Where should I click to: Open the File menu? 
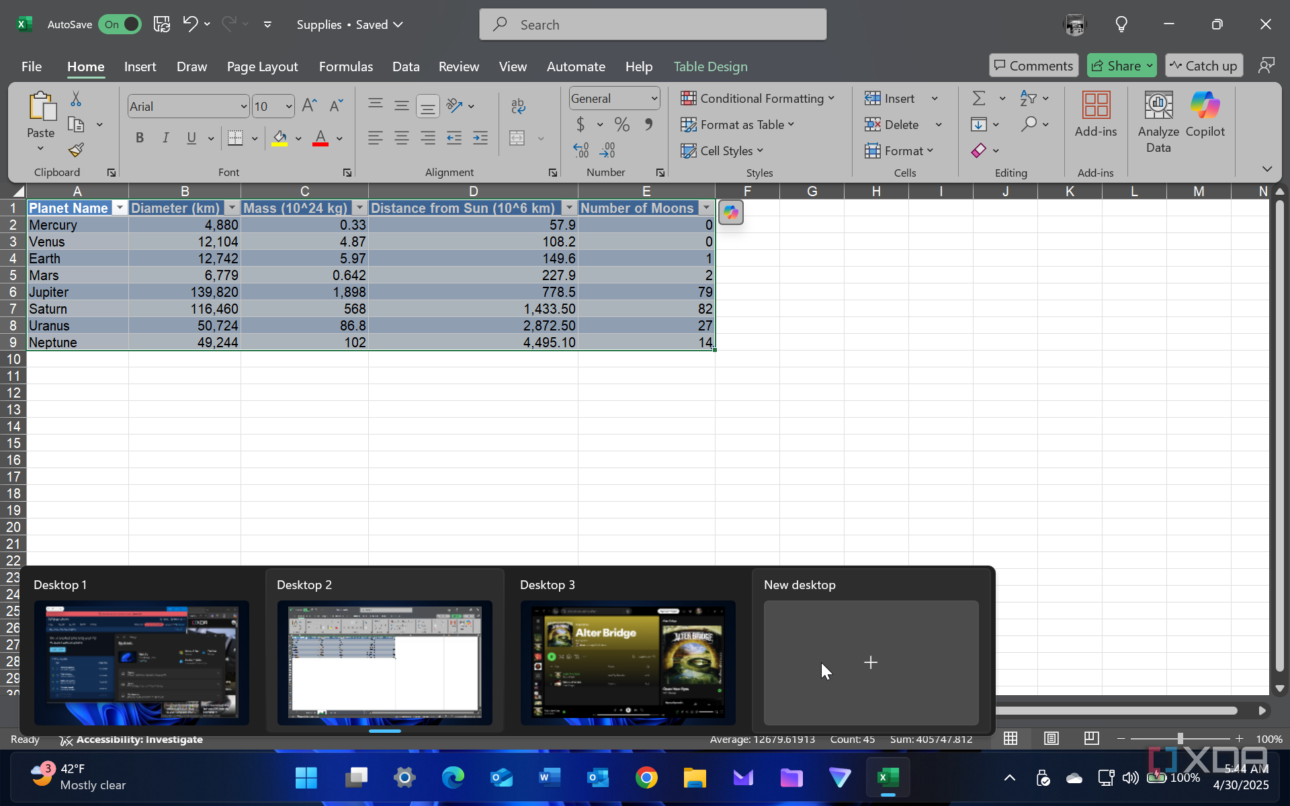pyautogui.click(x=32, y=66)
